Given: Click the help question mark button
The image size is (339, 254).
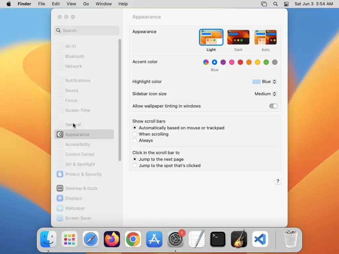Looking at the screenshot, I should [278, 182].
